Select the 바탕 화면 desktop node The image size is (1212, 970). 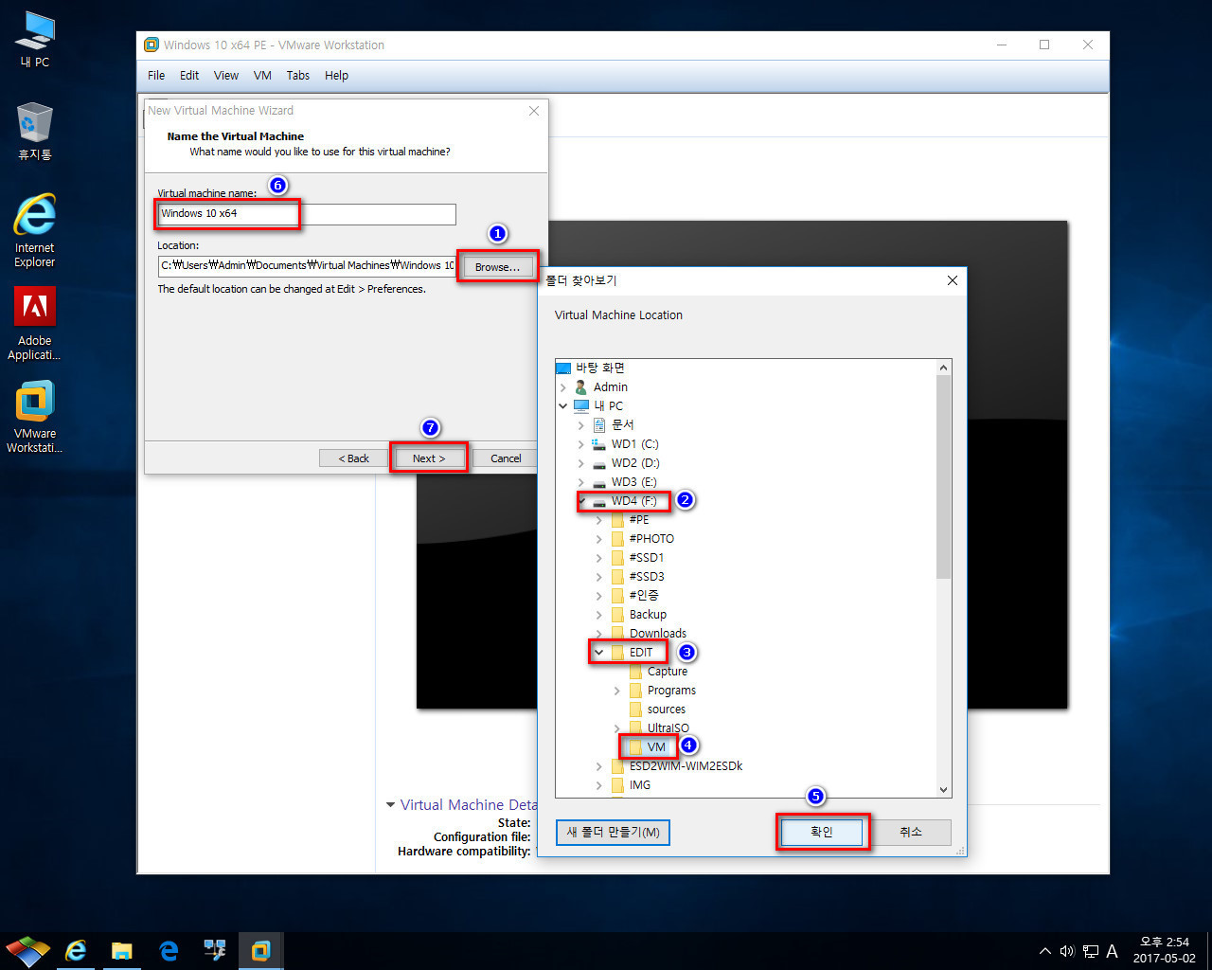[x=600, y=368]
